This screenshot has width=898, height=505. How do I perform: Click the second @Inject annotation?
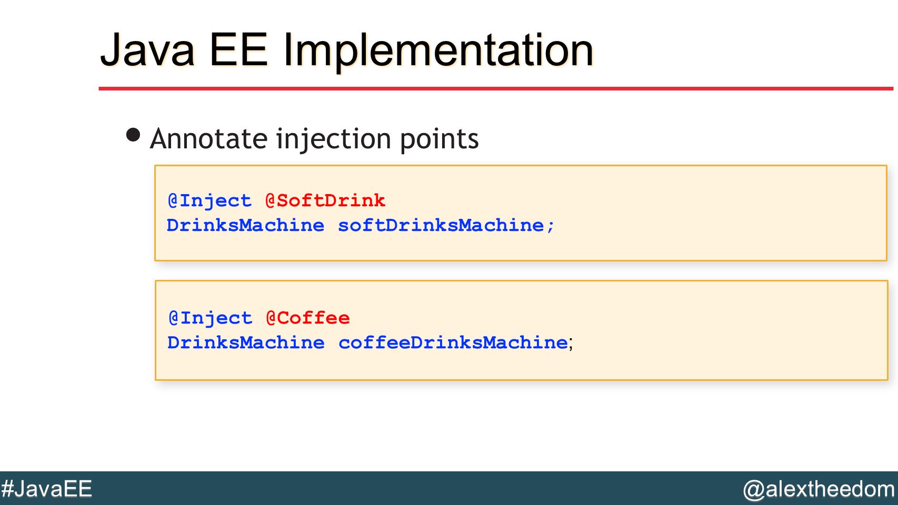[x=210, y=318]
